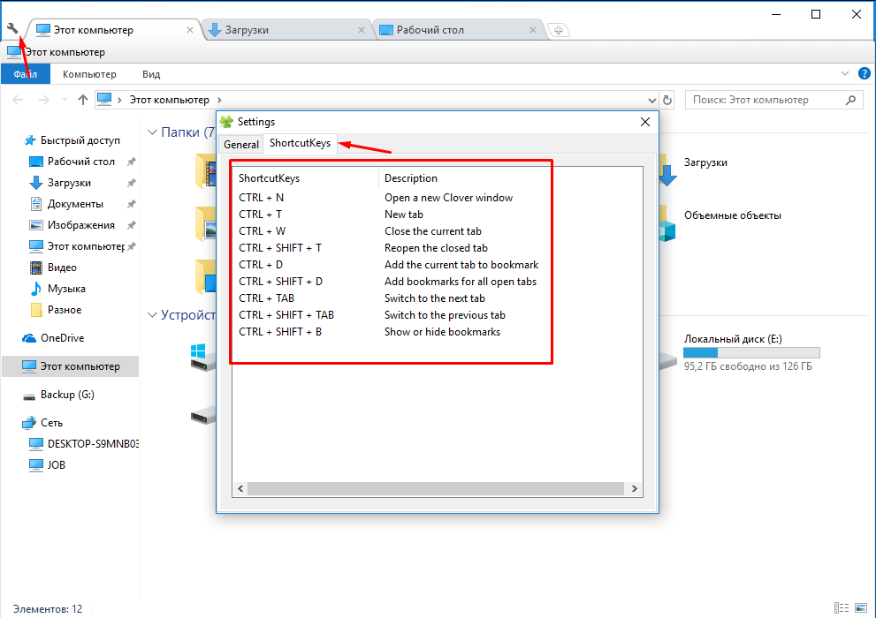Click the refresh icon beside address bar
The height and width of the screenshot is (618, 876).
(x=667, y=100)
